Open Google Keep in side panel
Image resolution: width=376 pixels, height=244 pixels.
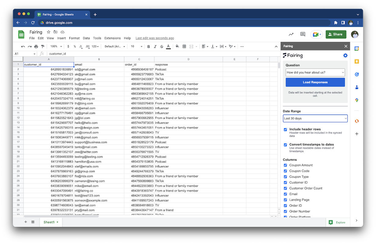tap(356, 61)
